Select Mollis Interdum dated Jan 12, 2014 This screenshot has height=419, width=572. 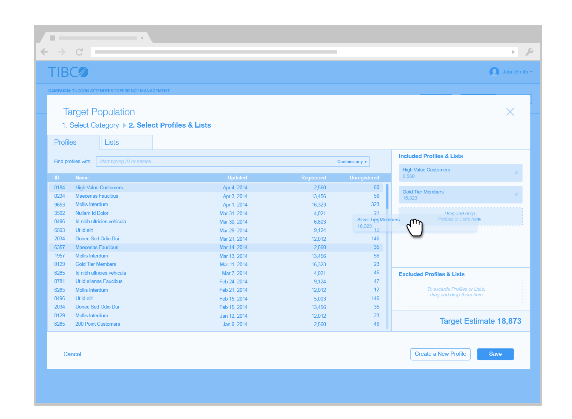pyautogui.click(x=216, y=316)
